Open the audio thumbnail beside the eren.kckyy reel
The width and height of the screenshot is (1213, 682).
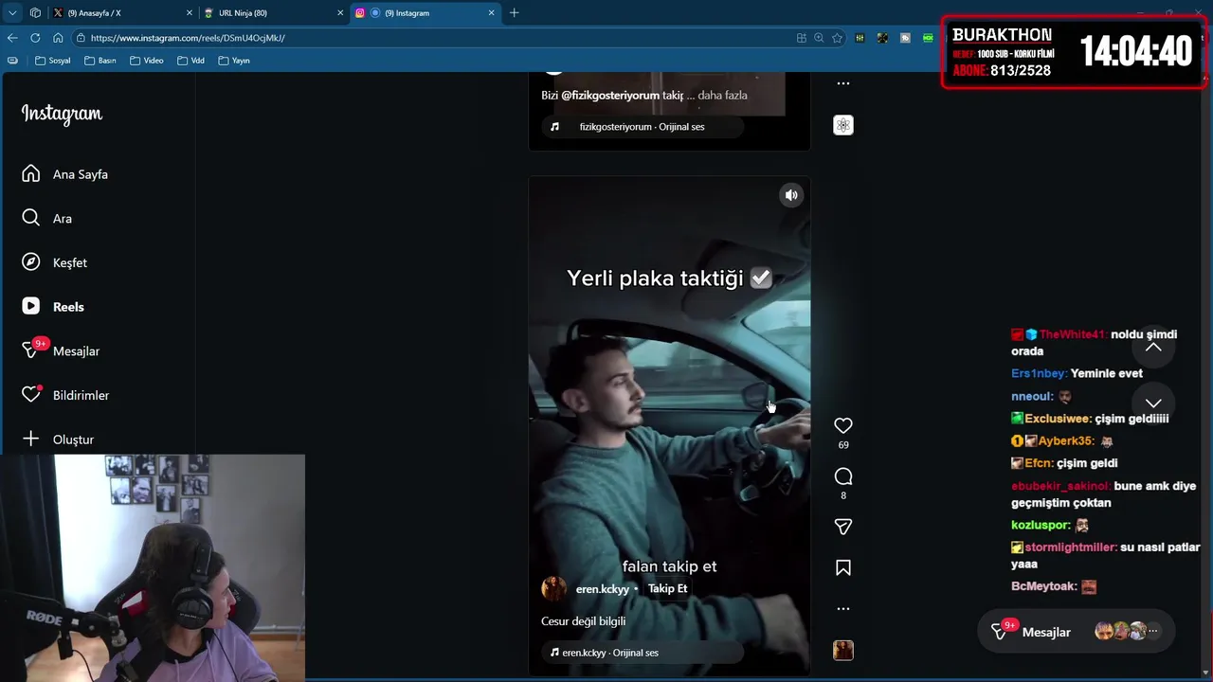pos(842,650)
